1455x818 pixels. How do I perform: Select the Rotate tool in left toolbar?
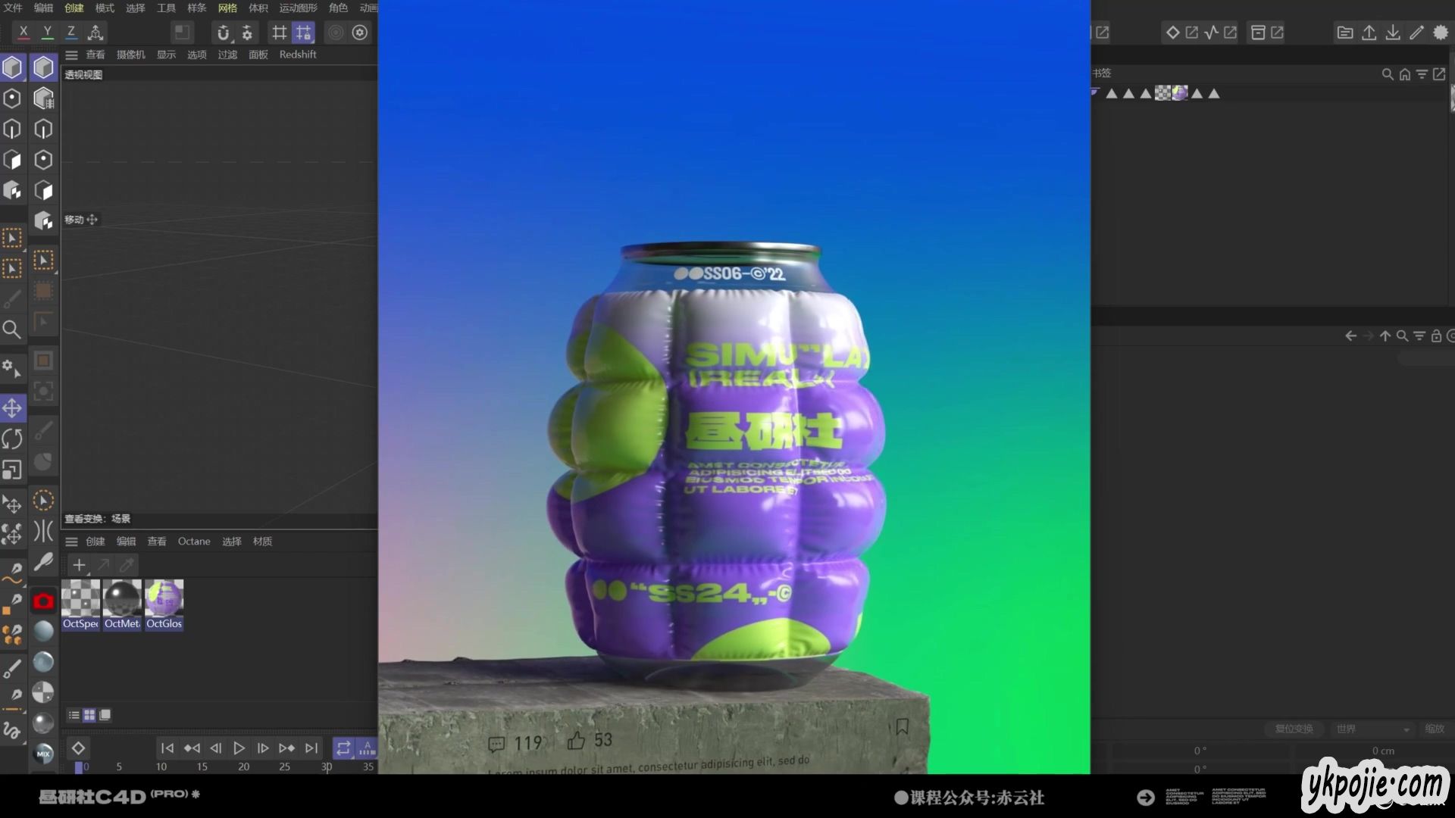point(12,439)
